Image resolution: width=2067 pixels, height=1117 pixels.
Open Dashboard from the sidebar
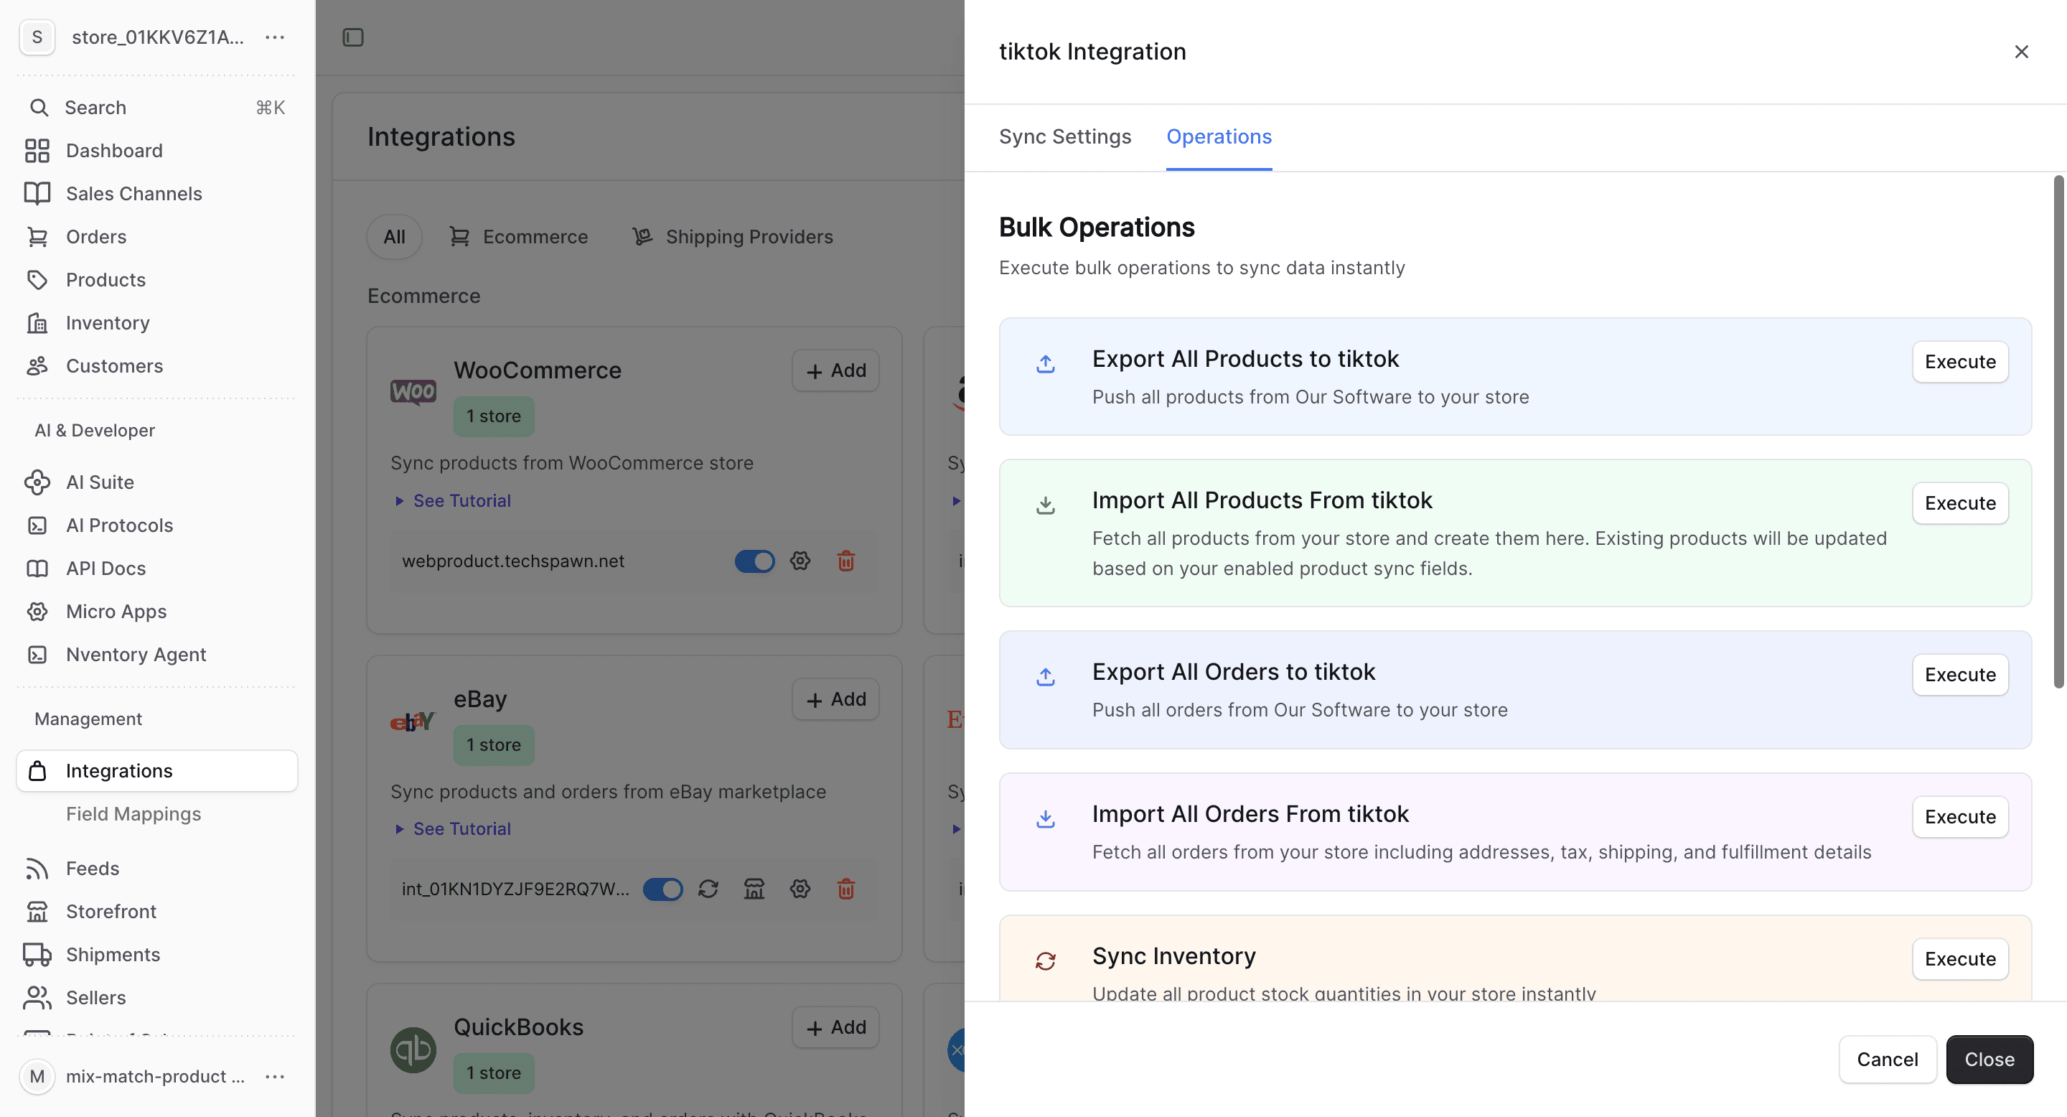(157, 151)
